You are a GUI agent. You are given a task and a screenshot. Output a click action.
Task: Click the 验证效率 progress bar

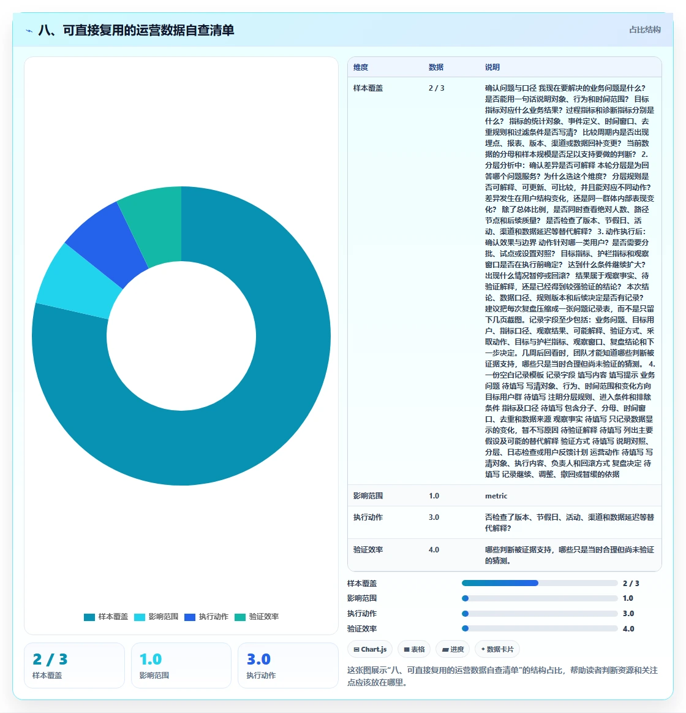click(x=540, y=629)
